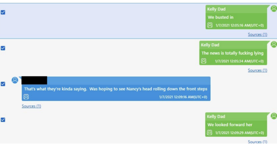This screenshot has width=277, height=146.
Task: Click group chat icon in "We busted in" bubble
Action: [x=210, y=25]
